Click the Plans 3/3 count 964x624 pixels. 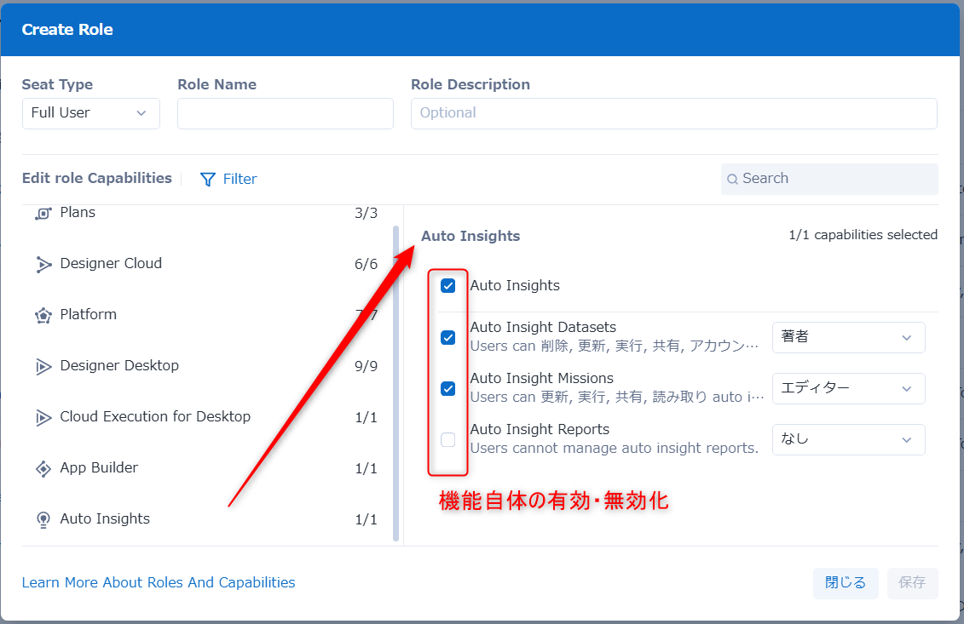(366, 214)
